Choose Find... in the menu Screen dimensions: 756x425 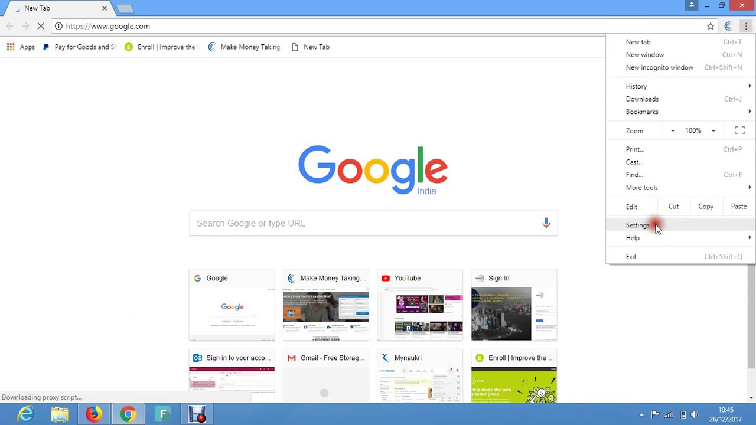coord(681,175)
